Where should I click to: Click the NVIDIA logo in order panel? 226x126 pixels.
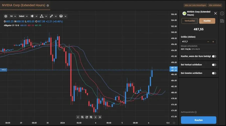(184, 13)
